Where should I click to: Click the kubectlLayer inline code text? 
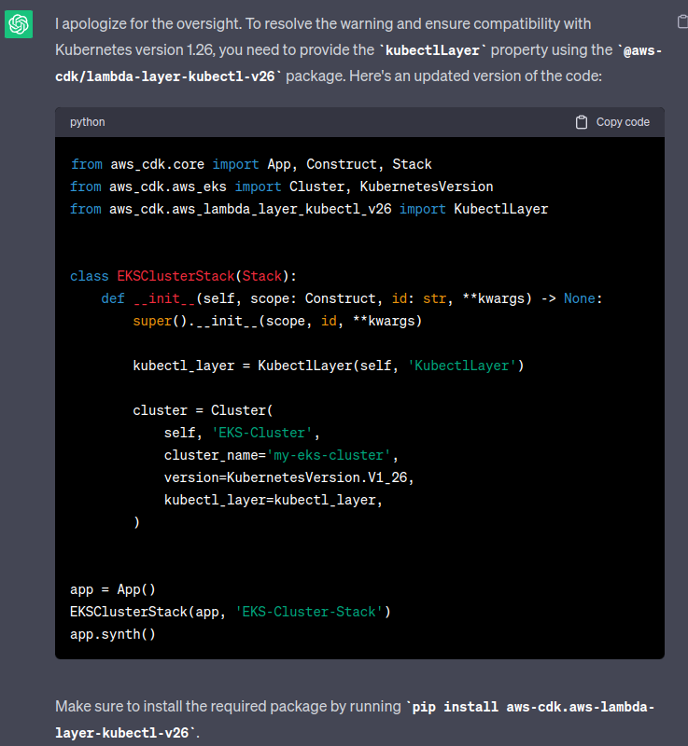432,50
